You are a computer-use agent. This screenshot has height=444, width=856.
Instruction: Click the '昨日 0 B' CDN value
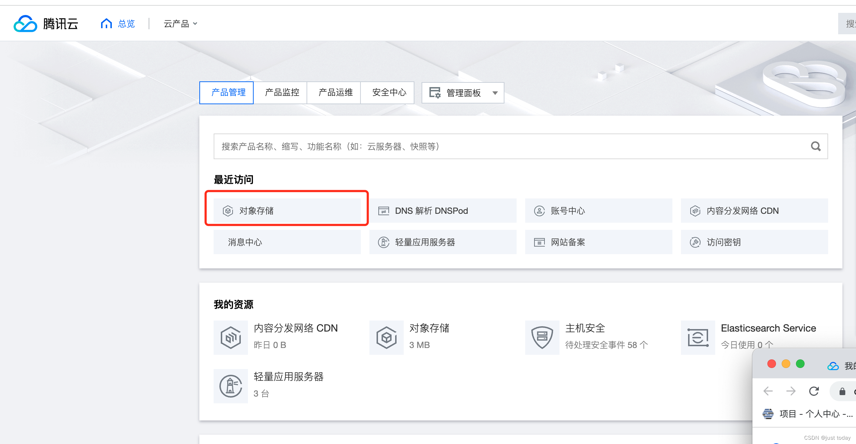(x=270, y=345)
